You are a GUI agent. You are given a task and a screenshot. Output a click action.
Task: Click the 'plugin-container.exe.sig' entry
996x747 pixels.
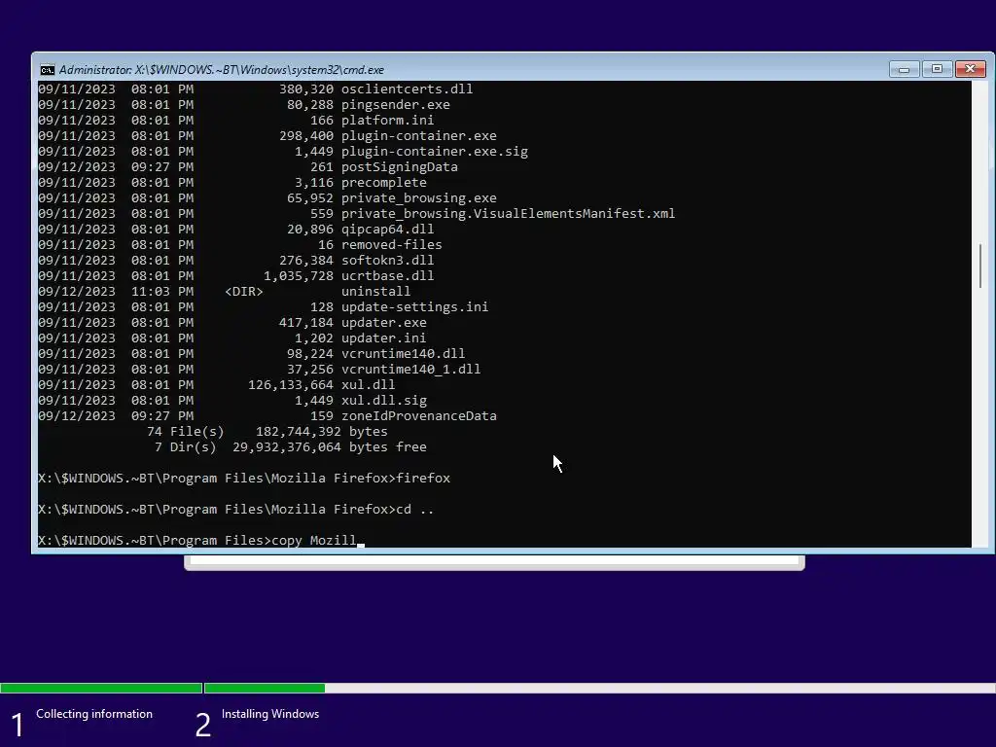click(x=435, y=151)
